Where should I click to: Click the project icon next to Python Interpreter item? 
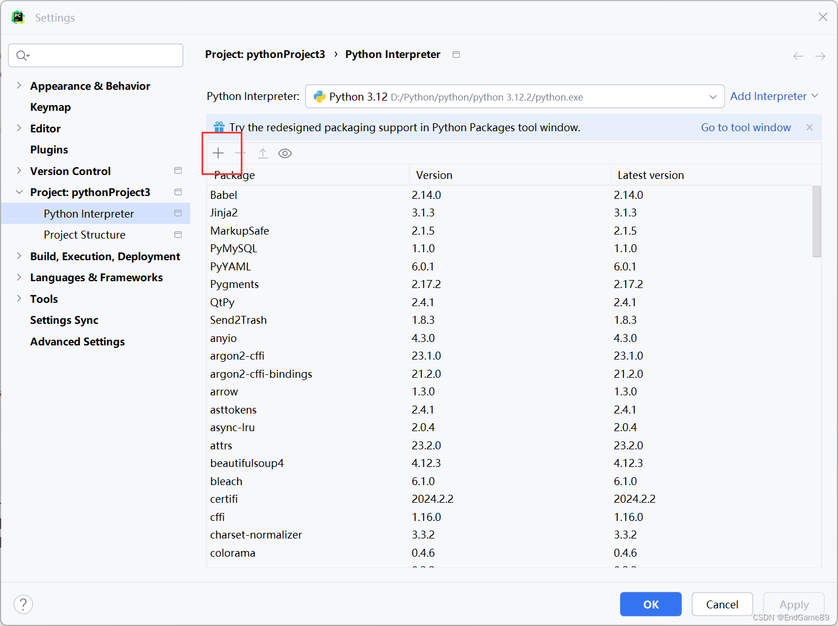(178, 213)
